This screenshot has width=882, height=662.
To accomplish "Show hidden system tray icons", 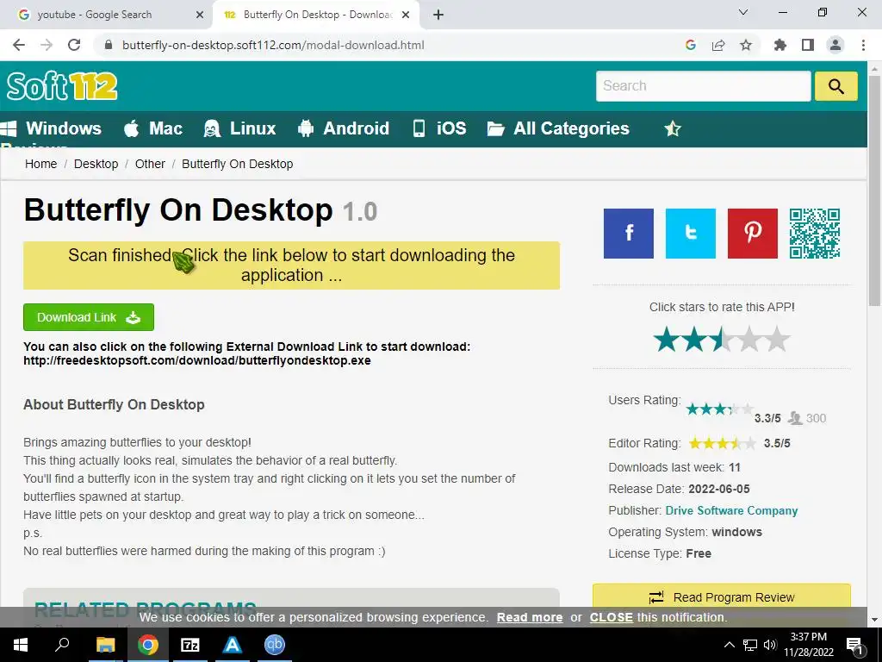I will [x=729, y=645].
